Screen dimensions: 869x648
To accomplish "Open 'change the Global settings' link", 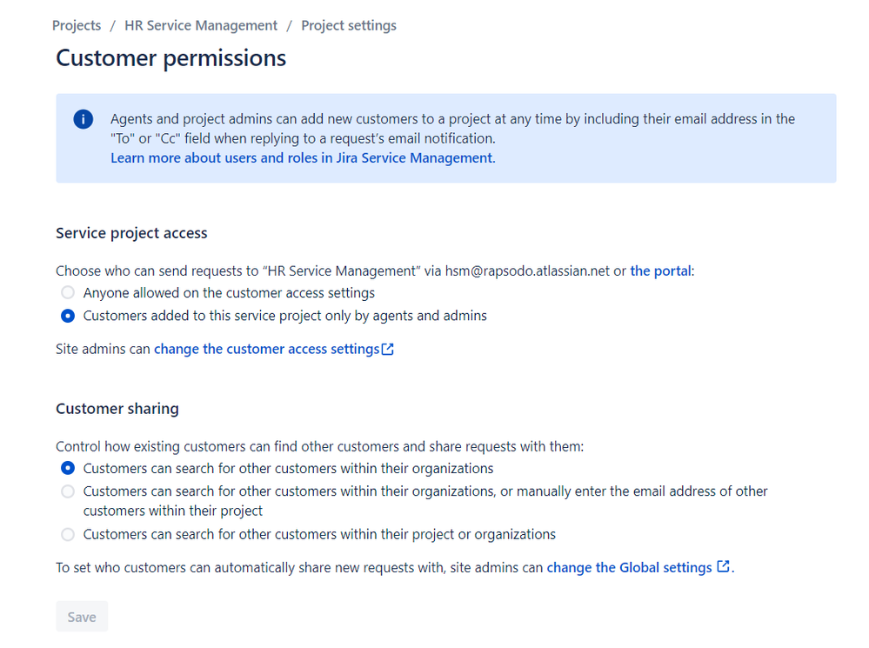I will tap(632, 566).
